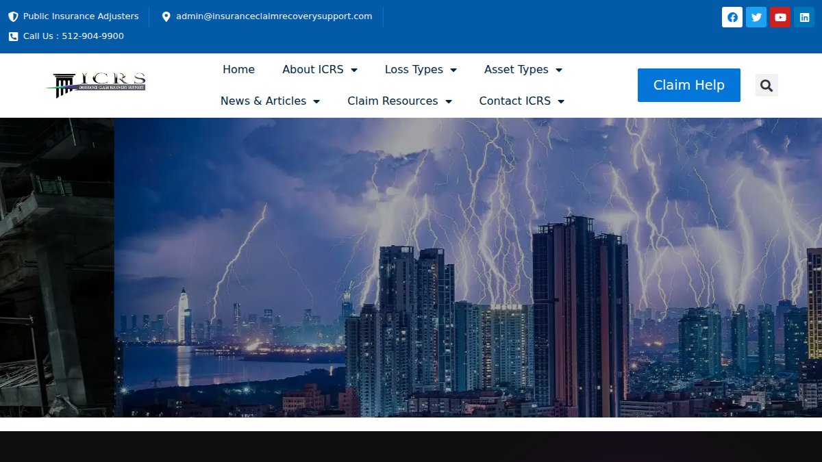822x462 pixels.
Task: Open the About ICRS menu item
Action: [313, 70]
